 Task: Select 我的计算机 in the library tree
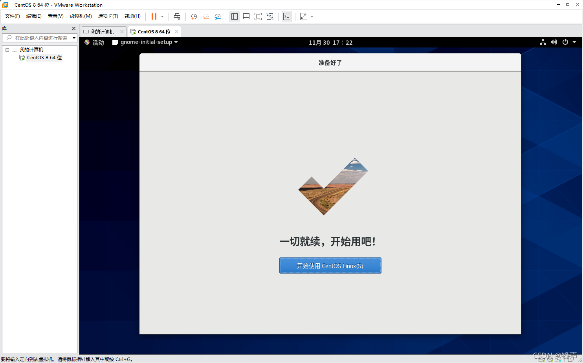pyautogui.click(x=31, y=50)
